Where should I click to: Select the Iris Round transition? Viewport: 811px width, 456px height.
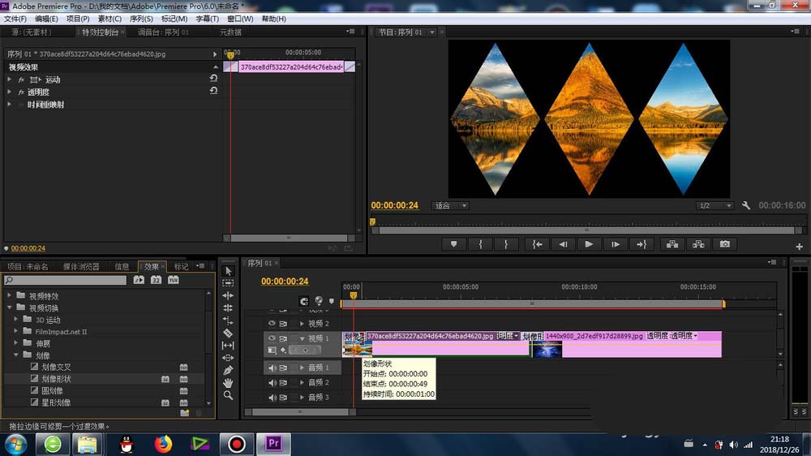(x=52, y=391)
